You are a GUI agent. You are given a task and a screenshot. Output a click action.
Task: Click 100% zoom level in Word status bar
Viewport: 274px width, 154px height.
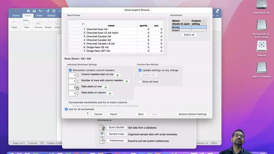[214, 143]
